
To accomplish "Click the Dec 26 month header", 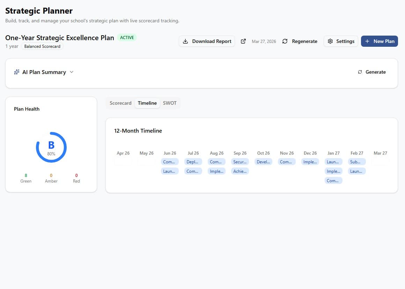I will tap(310, 153).
